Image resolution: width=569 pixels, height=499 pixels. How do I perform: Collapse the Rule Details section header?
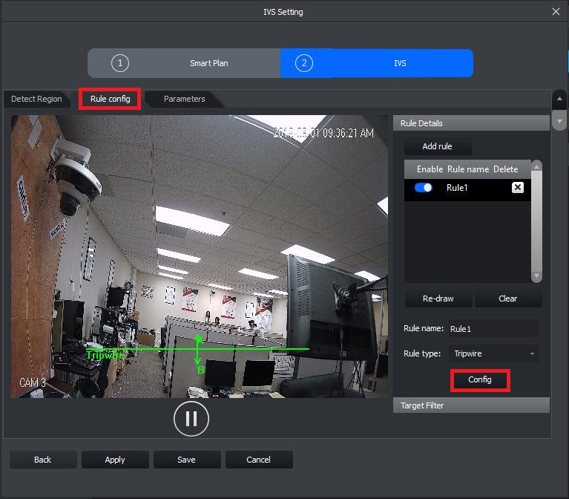pyautogui.click(x=471, y=123)
